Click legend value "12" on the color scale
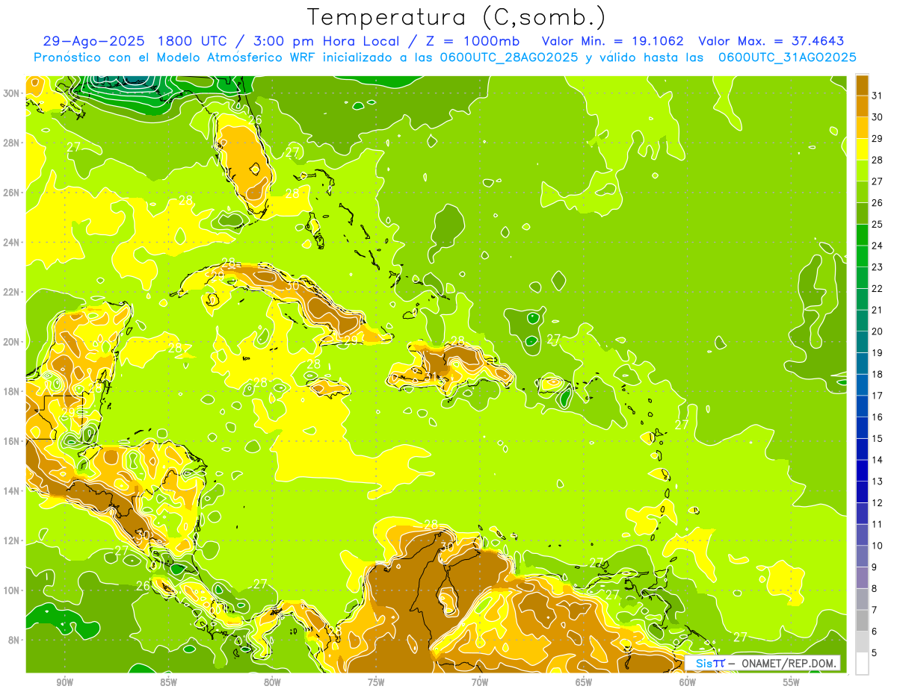The width and height of the screenshot is (897, 692). [x=878, y=503]
